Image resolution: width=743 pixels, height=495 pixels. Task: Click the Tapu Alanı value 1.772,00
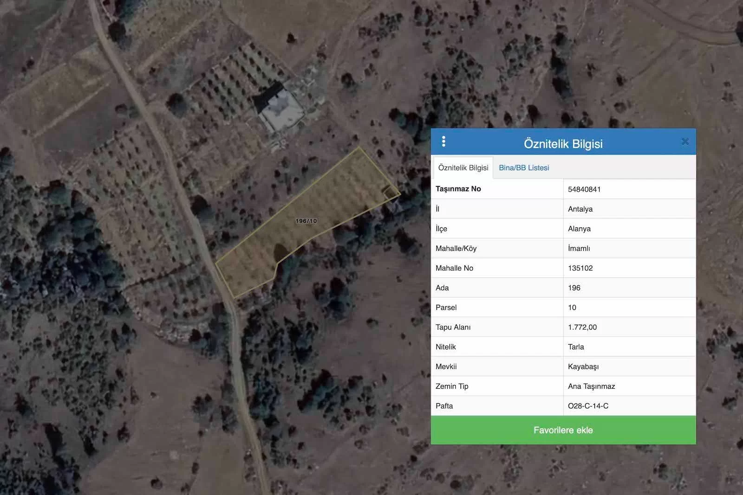pyautogui.click(x=582, y=327)
